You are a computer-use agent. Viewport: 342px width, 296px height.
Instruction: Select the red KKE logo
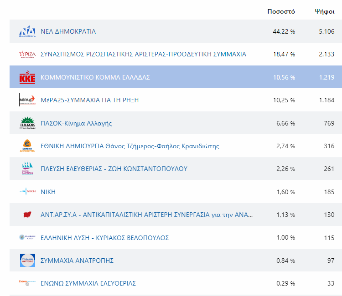[x=27, y=77]
